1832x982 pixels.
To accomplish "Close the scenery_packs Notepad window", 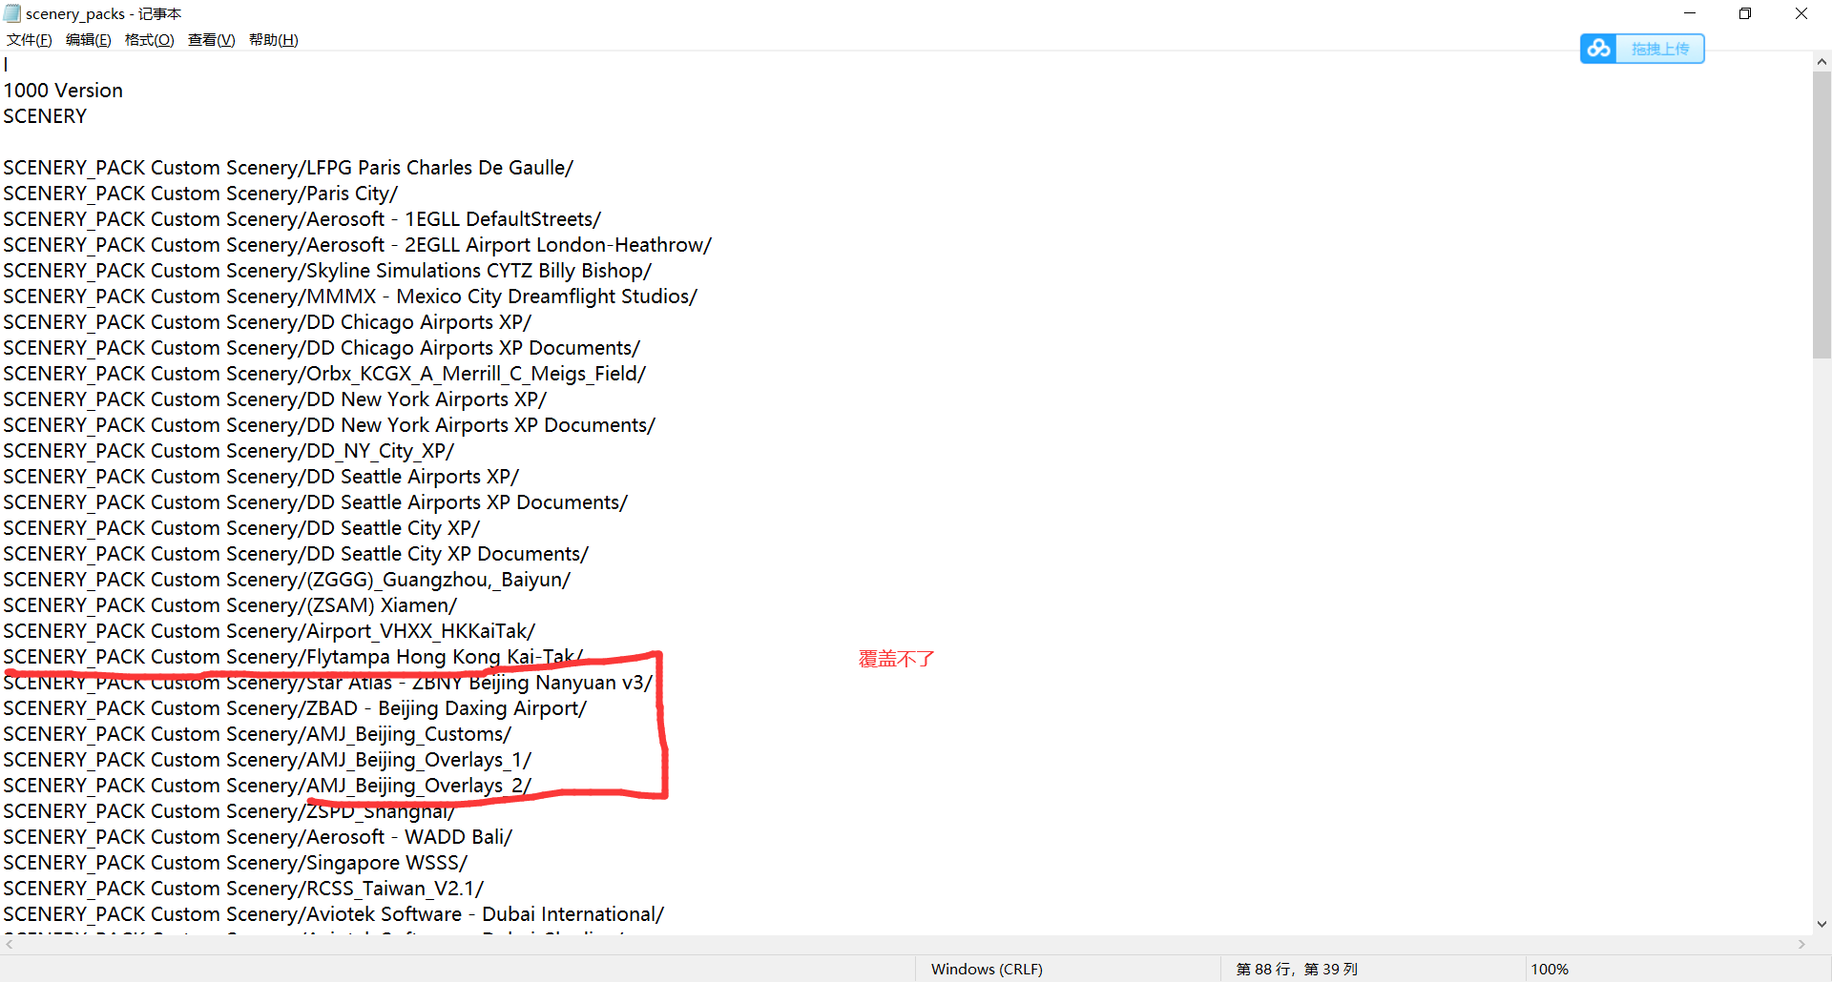I will [x=1801, y=13].
